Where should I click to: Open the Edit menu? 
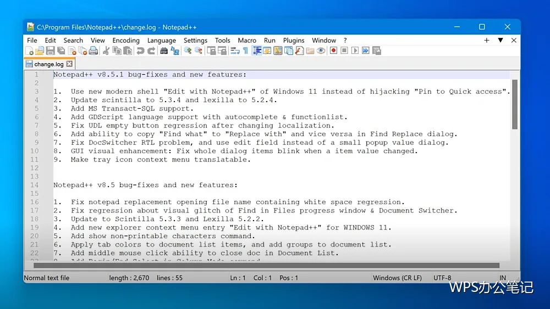click(x=50, y=40)
